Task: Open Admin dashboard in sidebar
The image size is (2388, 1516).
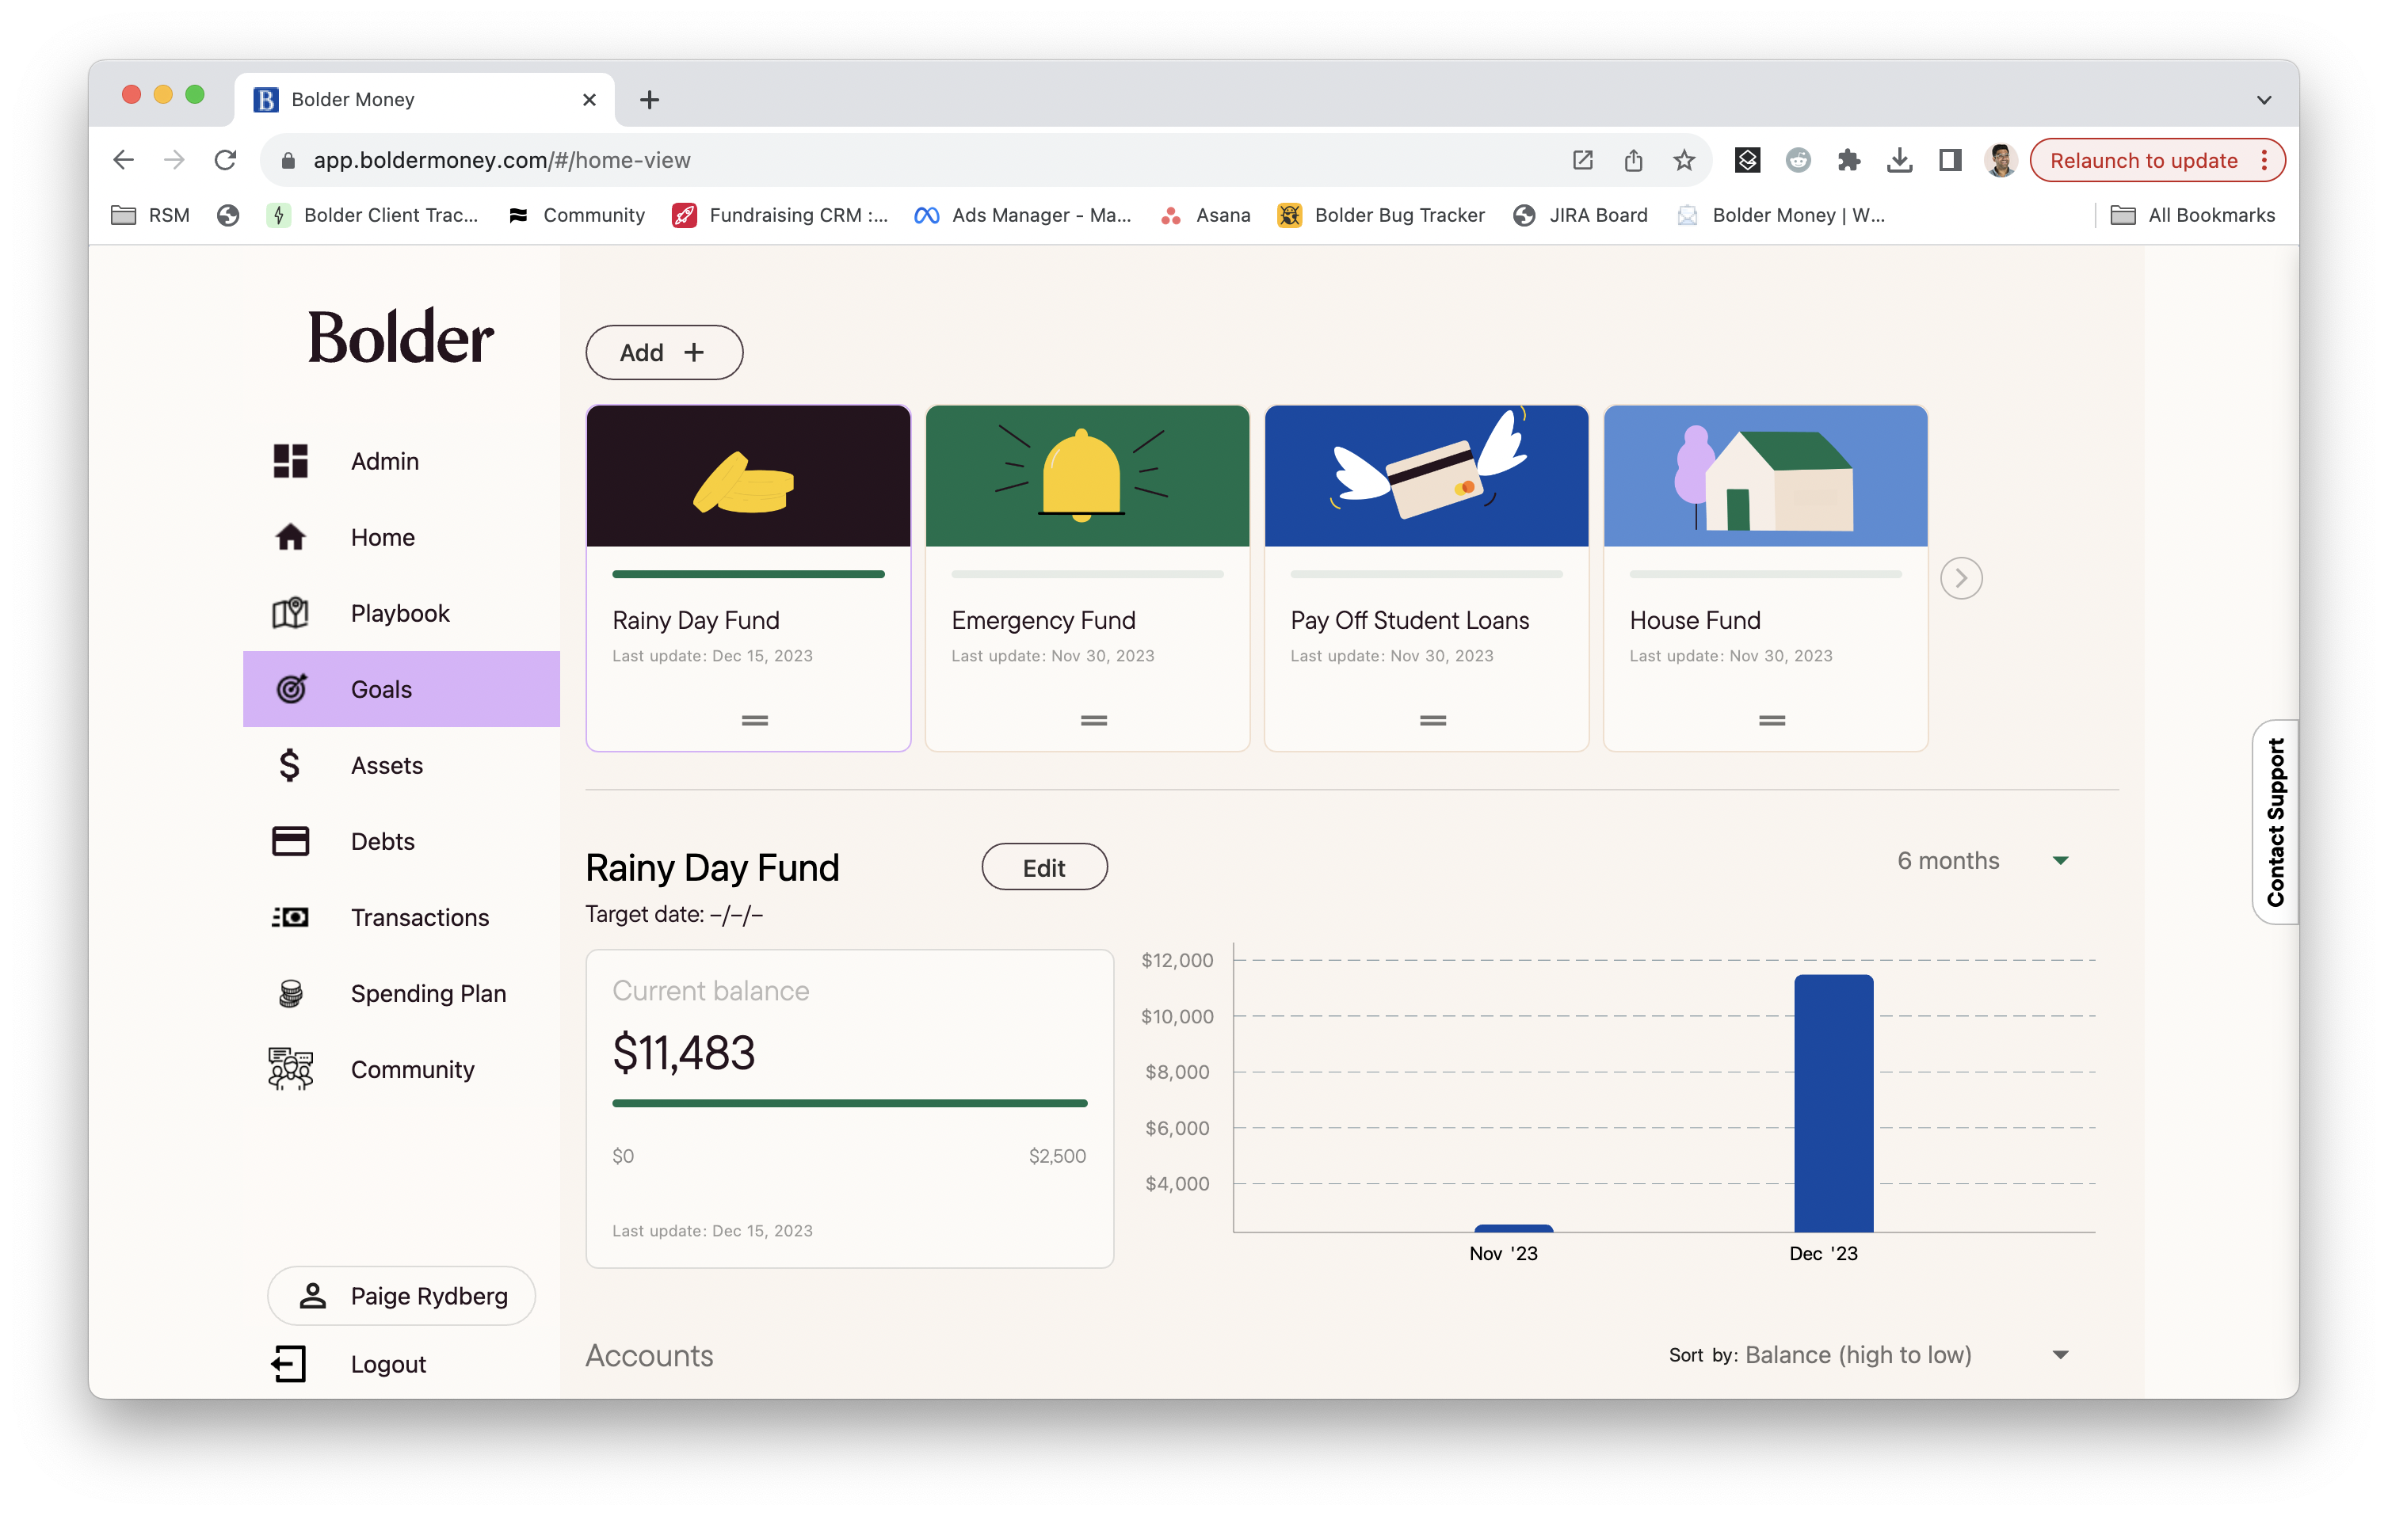Action: (401, 461)
